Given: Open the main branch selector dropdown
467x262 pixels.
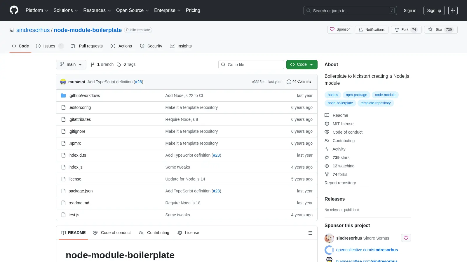Looking at the screenshot, I should coord(71,65).
